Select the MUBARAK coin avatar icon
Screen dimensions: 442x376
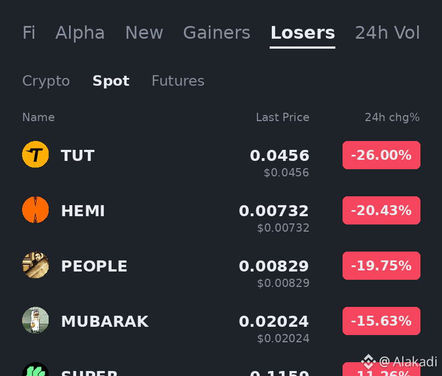pos(35,320)
